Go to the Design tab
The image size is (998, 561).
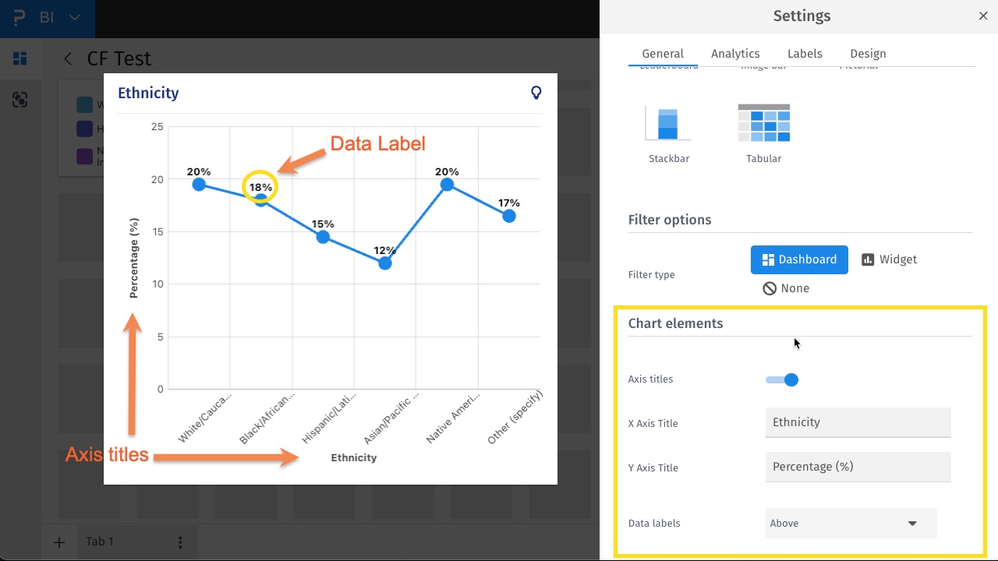[x=868, y=54]
